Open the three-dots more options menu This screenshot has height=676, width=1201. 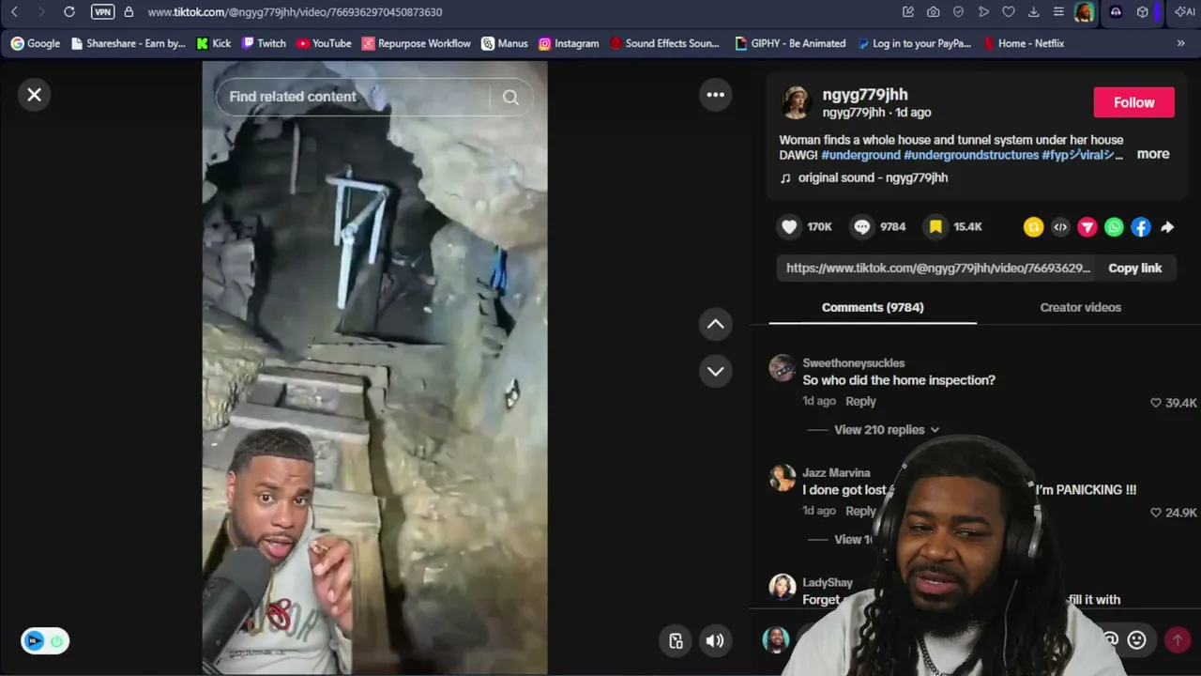point(715,95)
